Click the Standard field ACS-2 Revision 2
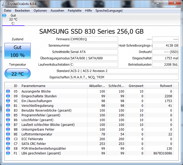 click(124, 71)
